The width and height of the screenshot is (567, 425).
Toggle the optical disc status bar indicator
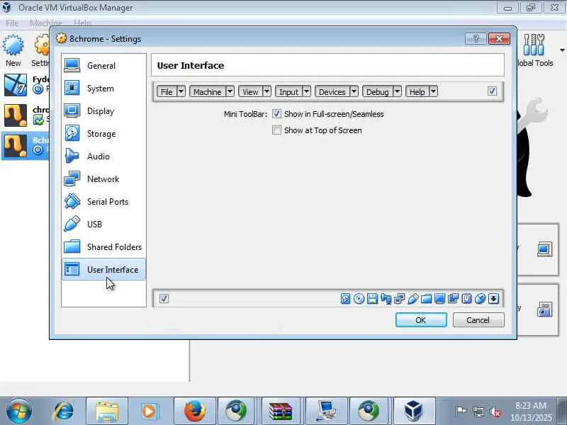[x=359, y=298]
